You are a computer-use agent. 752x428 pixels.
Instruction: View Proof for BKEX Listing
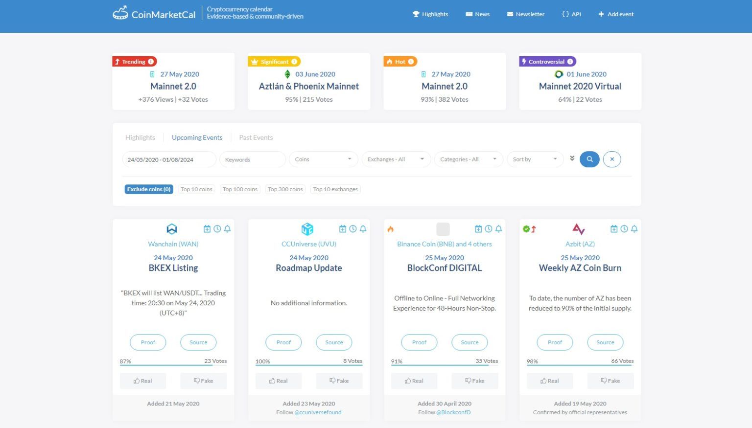coord(148,342)
